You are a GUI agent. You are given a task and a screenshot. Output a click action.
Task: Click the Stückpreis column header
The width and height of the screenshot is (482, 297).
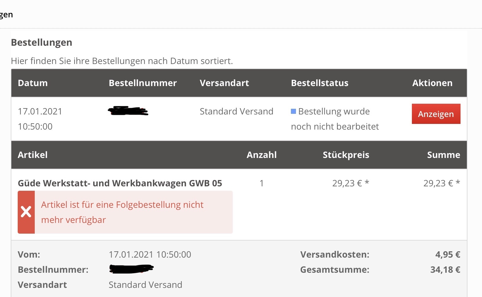(x=346, y=155)
